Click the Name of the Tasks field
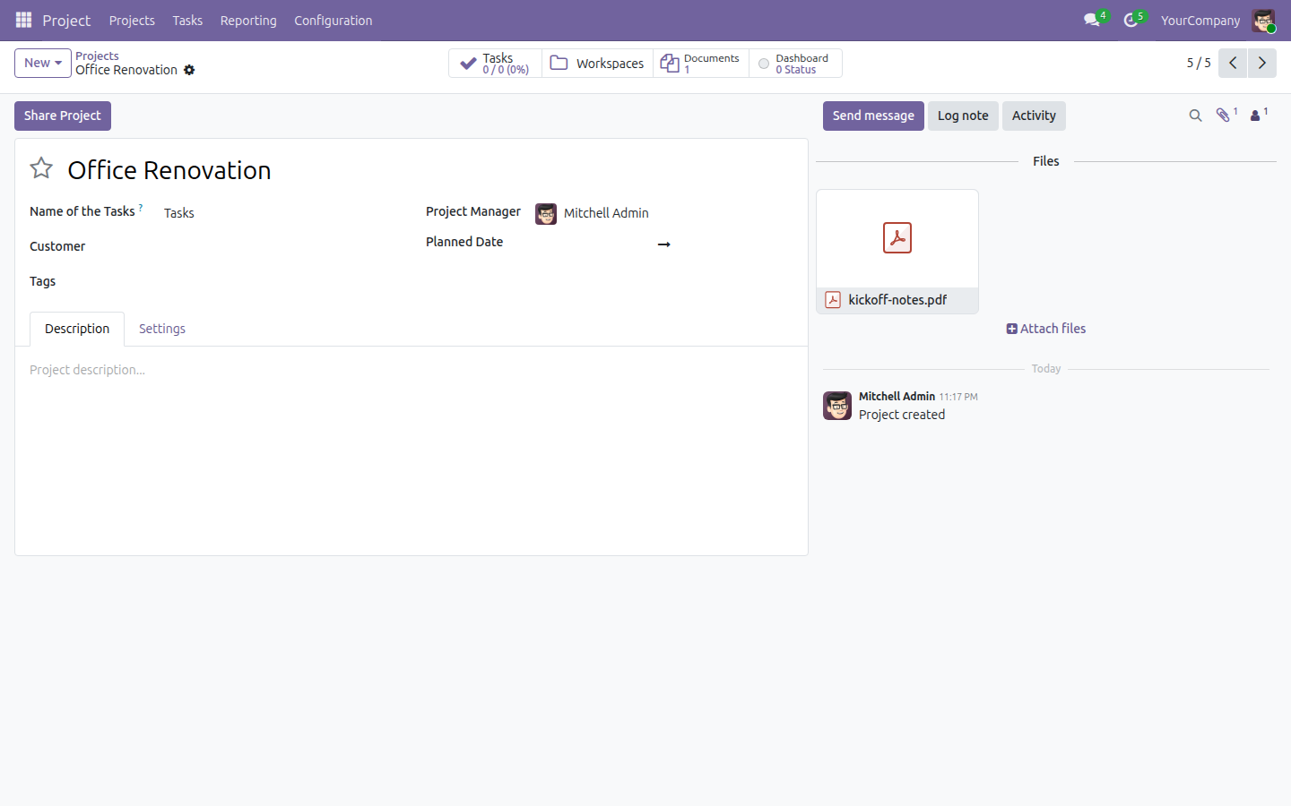 coord(281,213)
